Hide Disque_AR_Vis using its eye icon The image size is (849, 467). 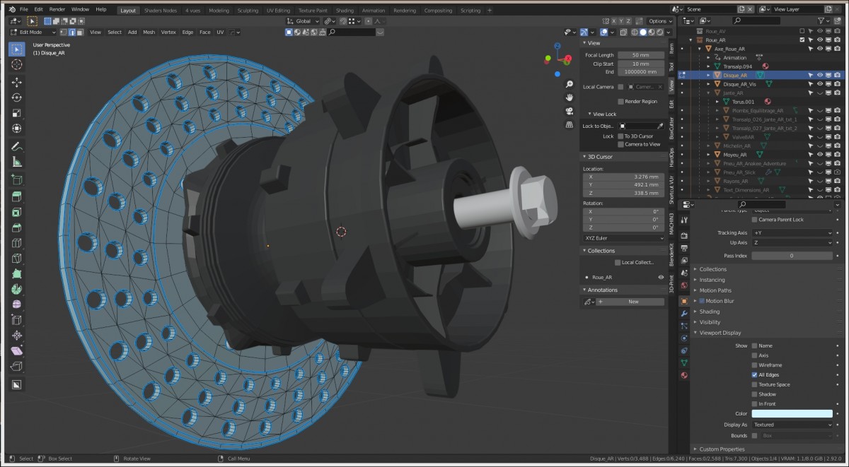[x=820, y=84]
